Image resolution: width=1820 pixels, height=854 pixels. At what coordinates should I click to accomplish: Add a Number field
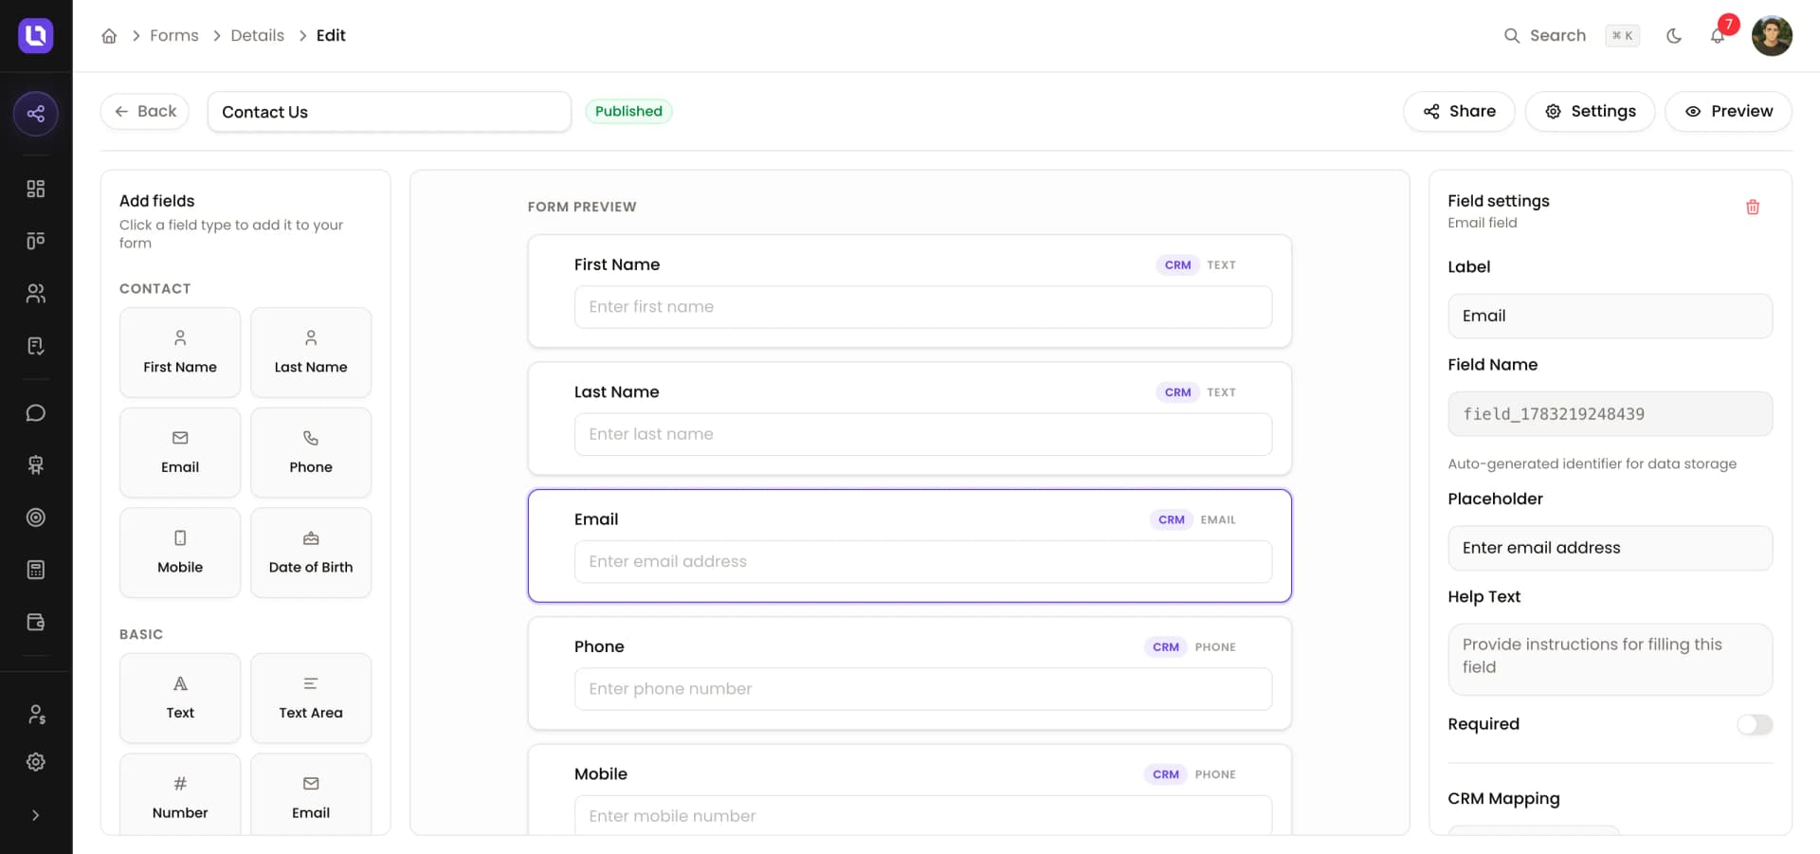click(x=180, y=796)
